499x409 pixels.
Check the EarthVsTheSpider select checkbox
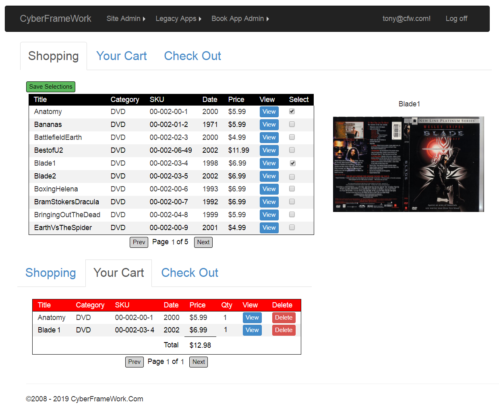(292, 227)
